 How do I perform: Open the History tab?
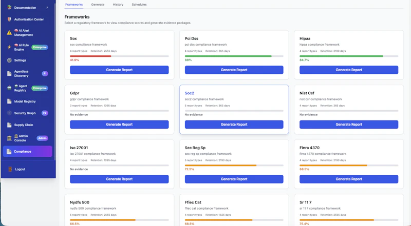(x=118, y=5)
